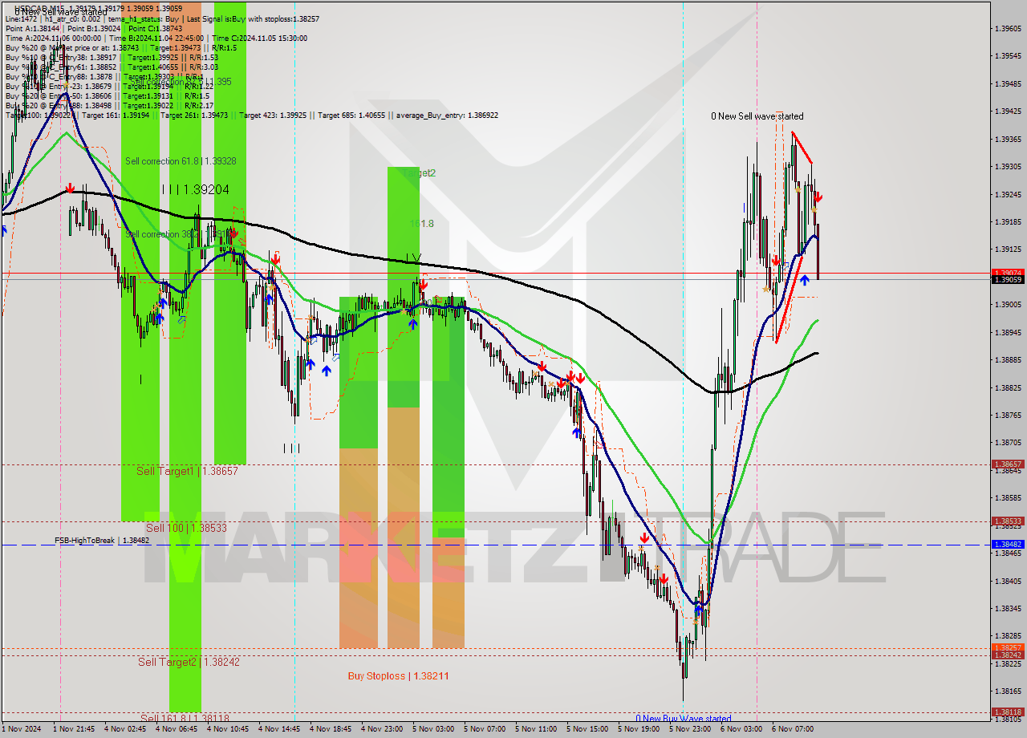Click the '0 New Buy Wave started' label

point(684,719)
